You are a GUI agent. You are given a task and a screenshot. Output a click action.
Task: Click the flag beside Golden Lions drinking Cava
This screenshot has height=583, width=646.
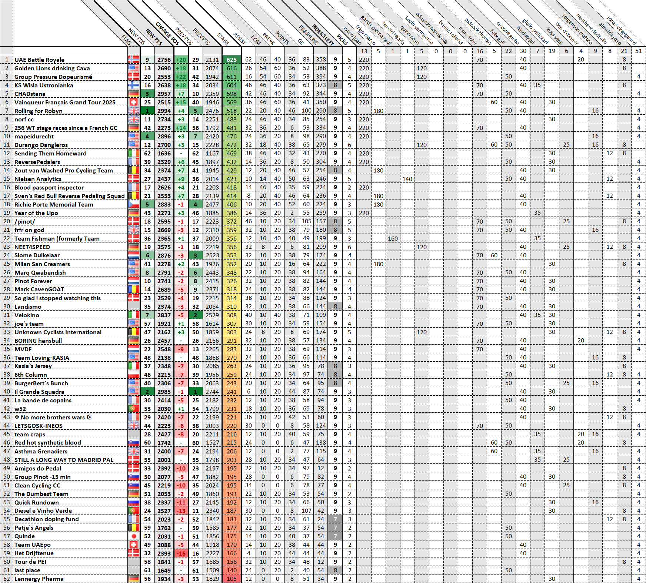(x=134, y=68)
